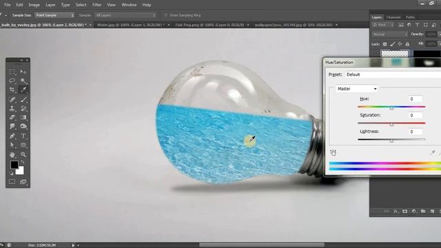Click on-image adjustment hand in Hue/Saturation
The height and width of the screenshot is (248, 441).
pos(333,152)
